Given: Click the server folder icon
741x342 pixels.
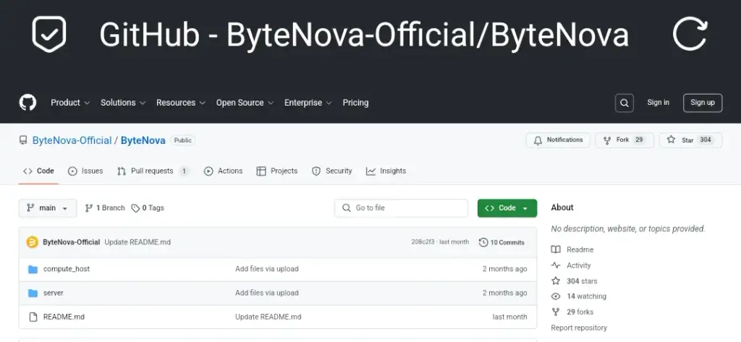Looking at the screenshot, I should coord(33,294).
